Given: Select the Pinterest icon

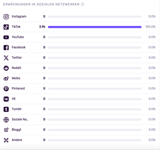Looking at the screenshot, I should 6,89.
